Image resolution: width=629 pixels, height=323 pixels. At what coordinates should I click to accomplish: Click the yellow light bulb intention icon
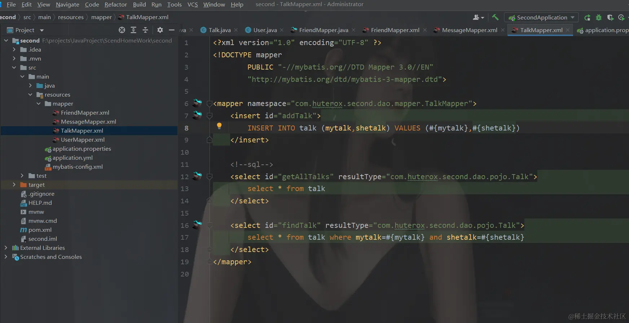point(219,126)
